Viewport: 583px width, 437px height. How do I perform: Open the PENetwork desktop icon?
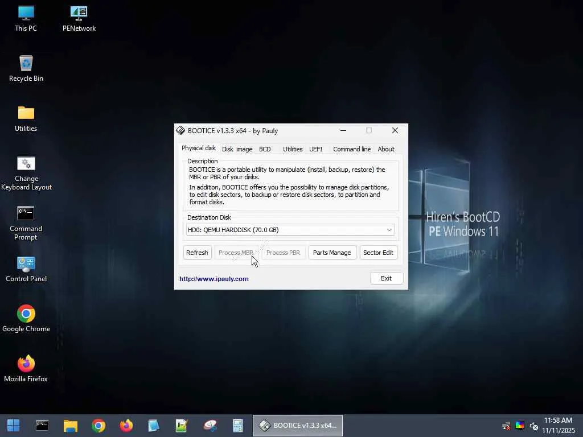79,18
